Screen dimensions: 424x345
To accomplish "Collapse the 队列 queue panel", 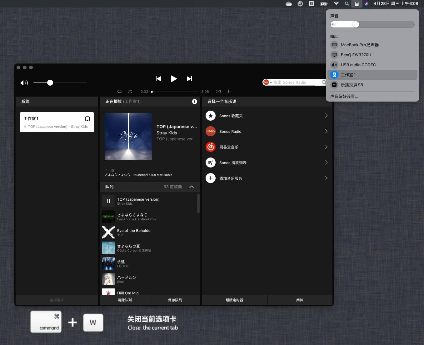I will click(192, 187).
